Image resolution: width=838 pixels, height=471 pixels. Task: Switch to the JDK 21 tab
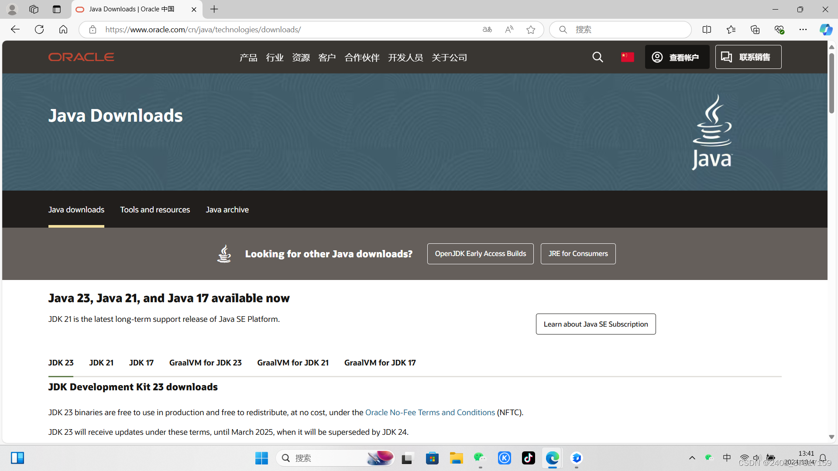(x=101, y=363)
